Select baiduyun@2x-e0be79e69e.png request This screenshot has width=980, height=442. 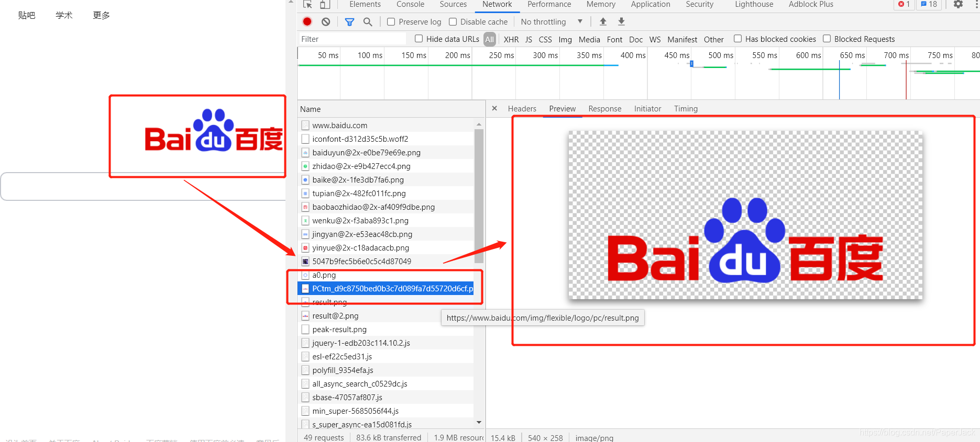pyautogui.click(x=386, y=152)
